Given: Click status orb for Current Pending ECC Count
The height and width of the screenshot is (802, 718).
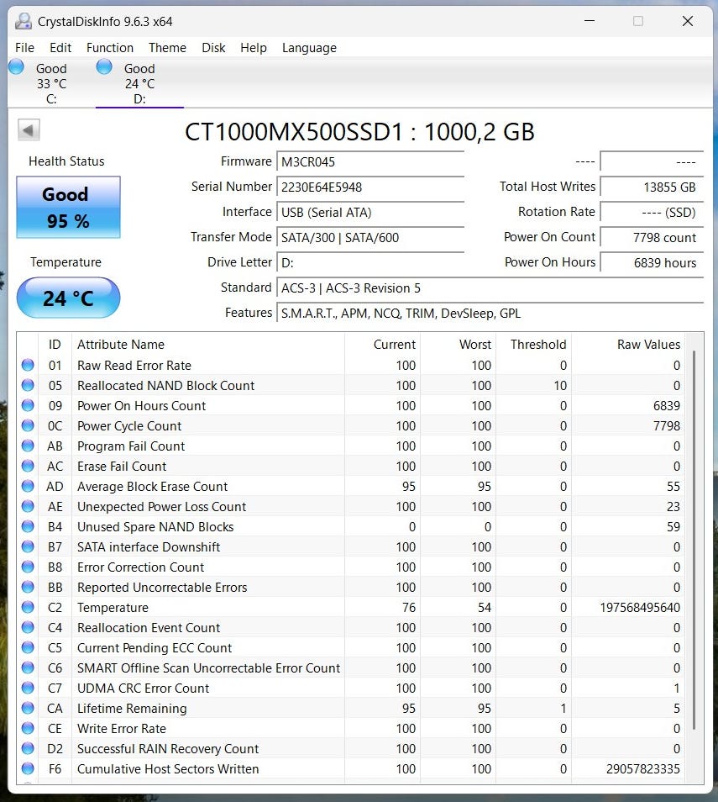Looking at the screenshot, I should (x=28, y=647).
